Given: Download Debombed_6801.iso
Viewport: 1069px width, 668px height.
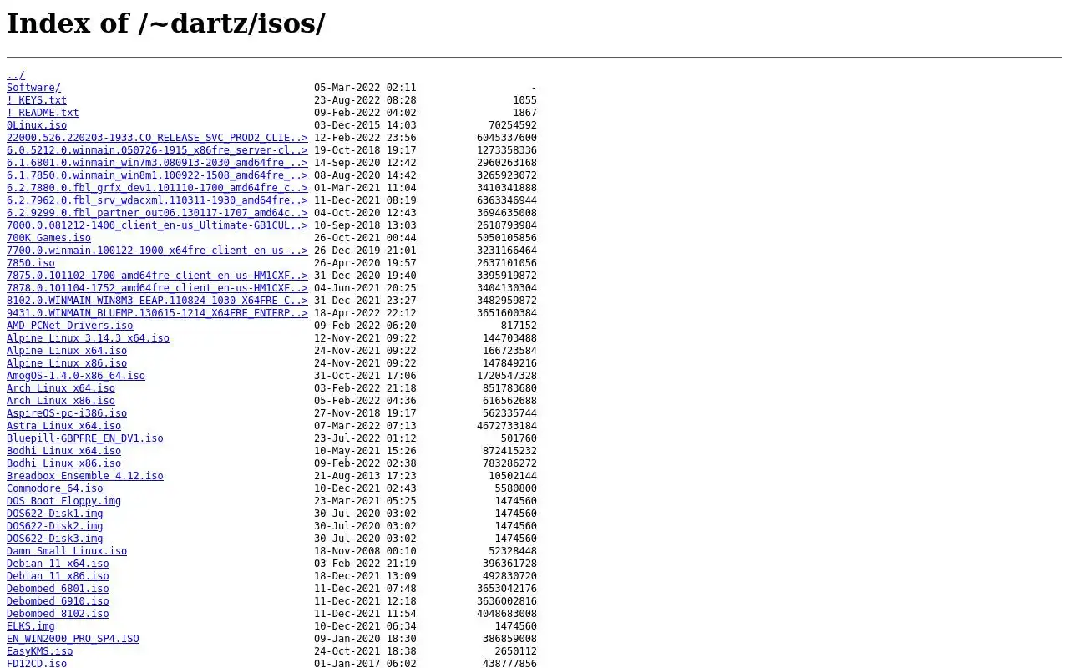Looking at the screenshot, I should click(x=58, y=589).
